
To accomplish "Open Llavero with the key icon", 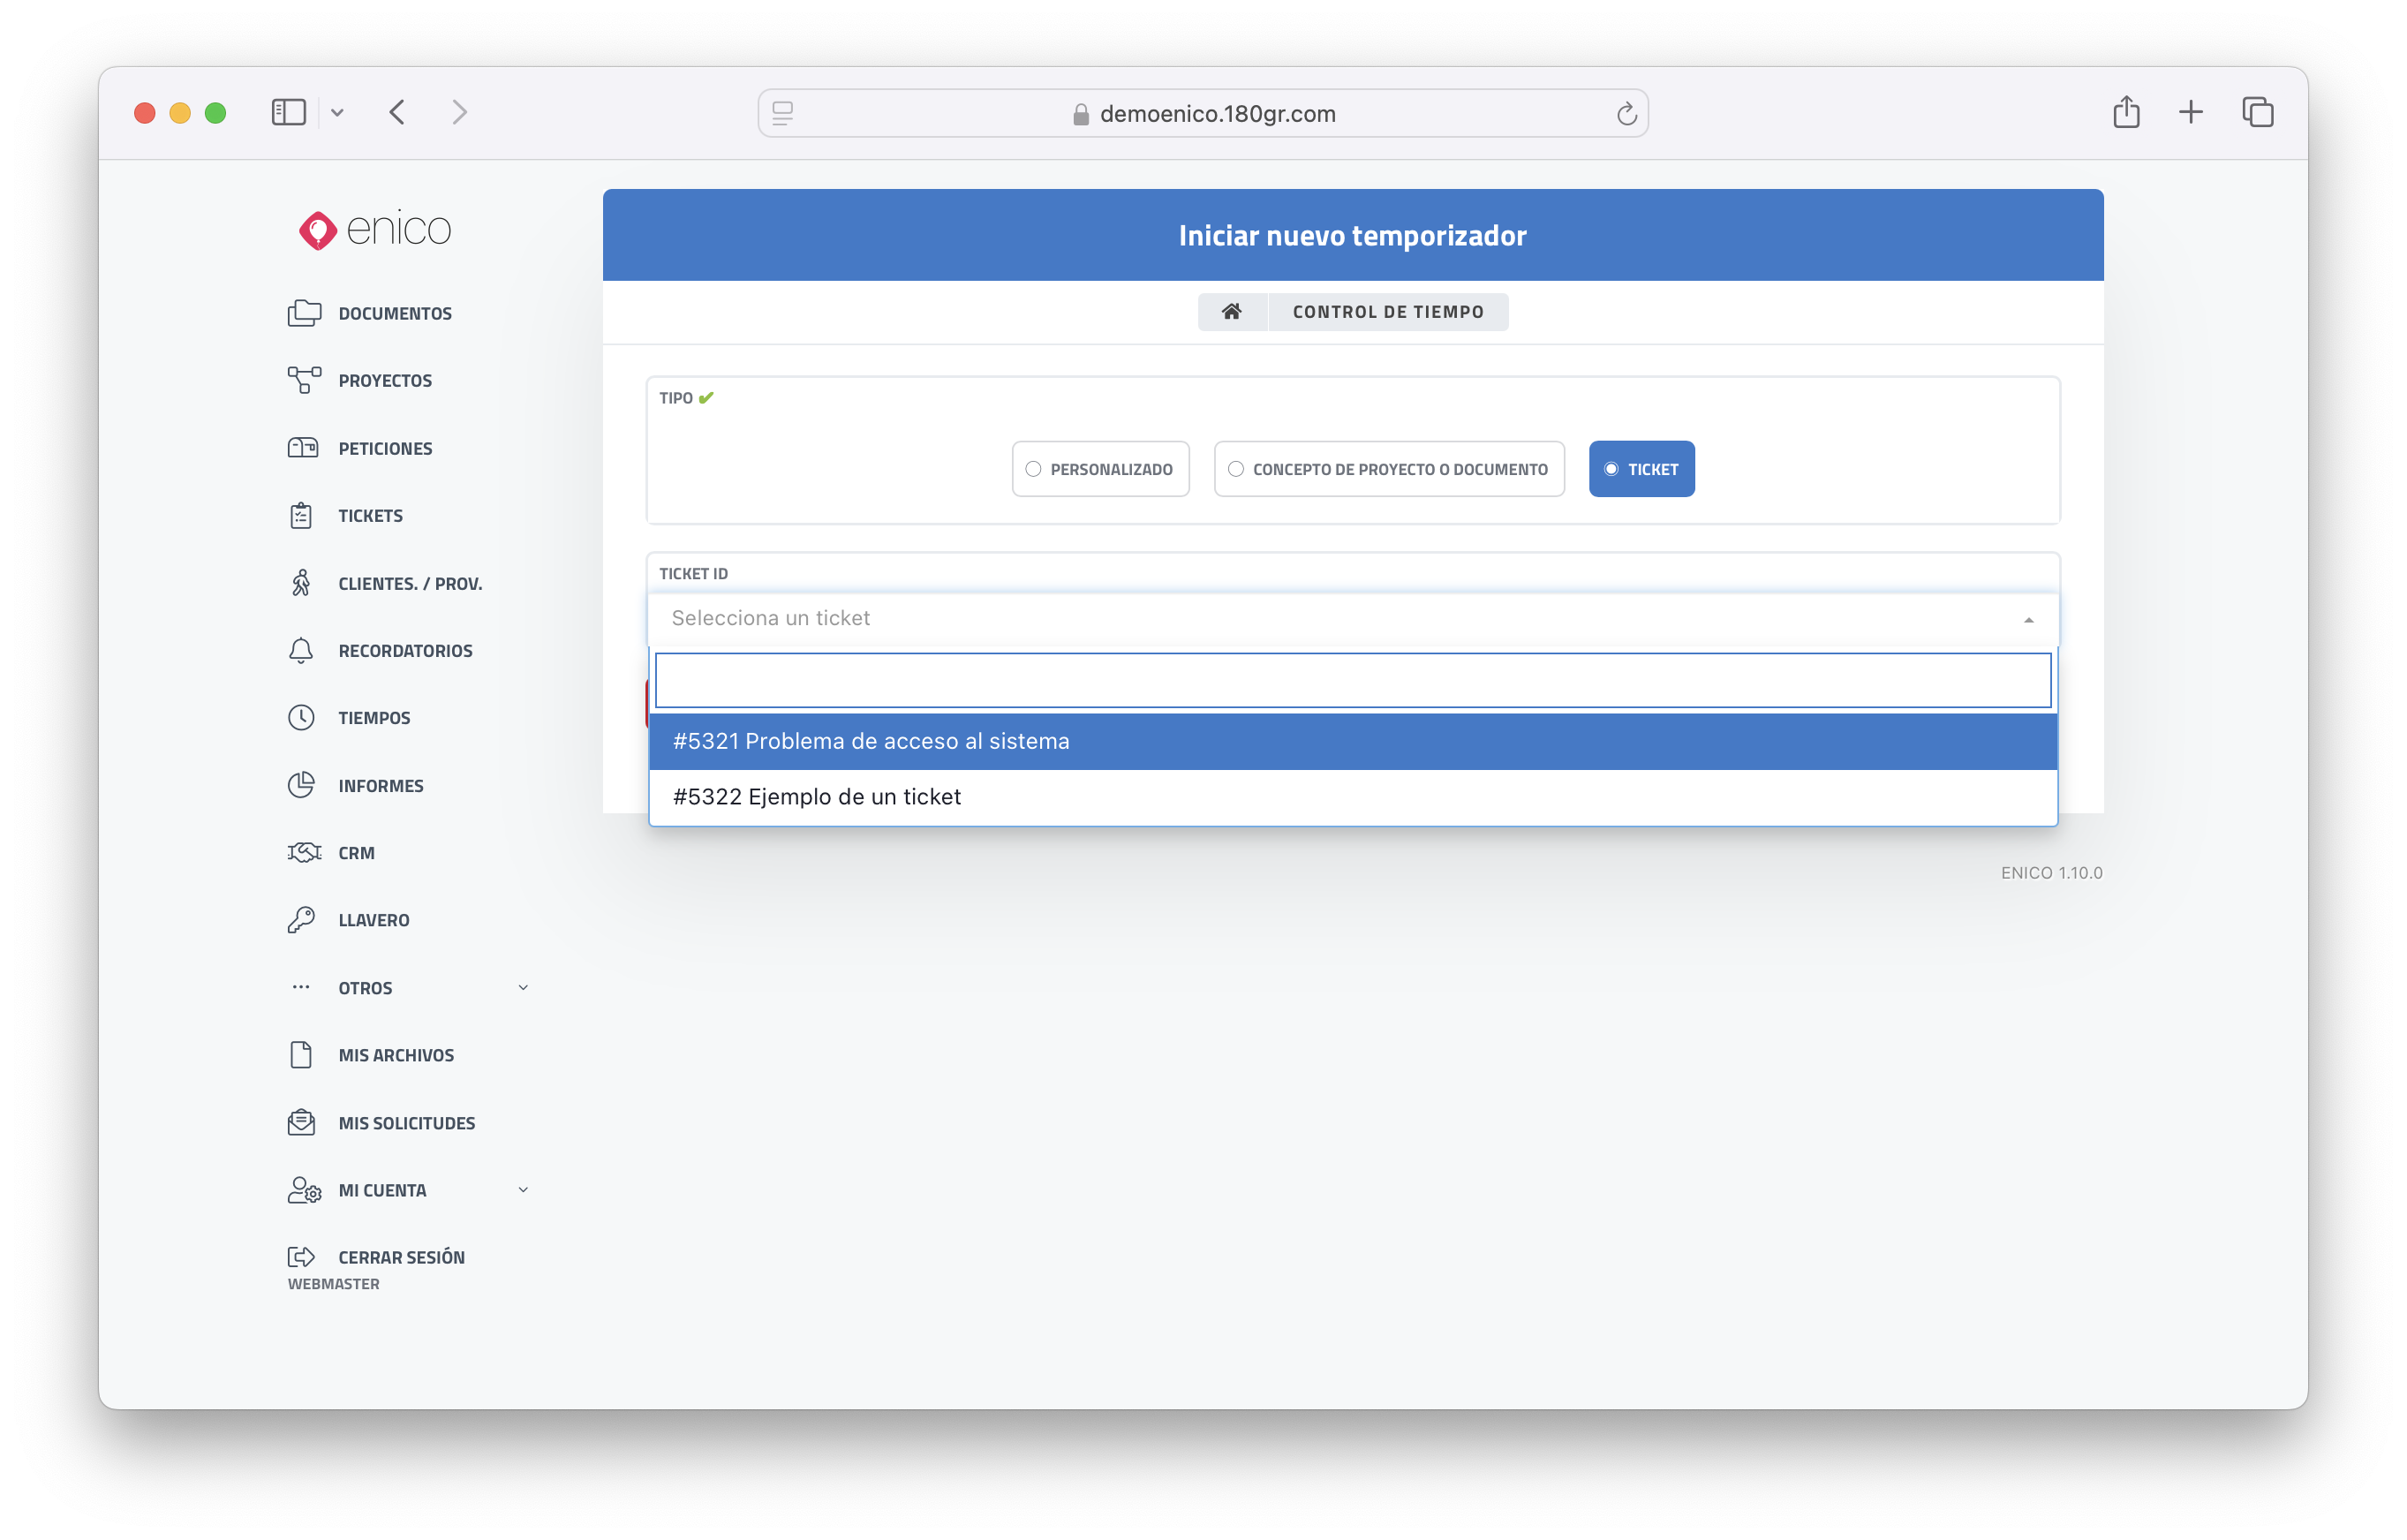I will [301, 920].
